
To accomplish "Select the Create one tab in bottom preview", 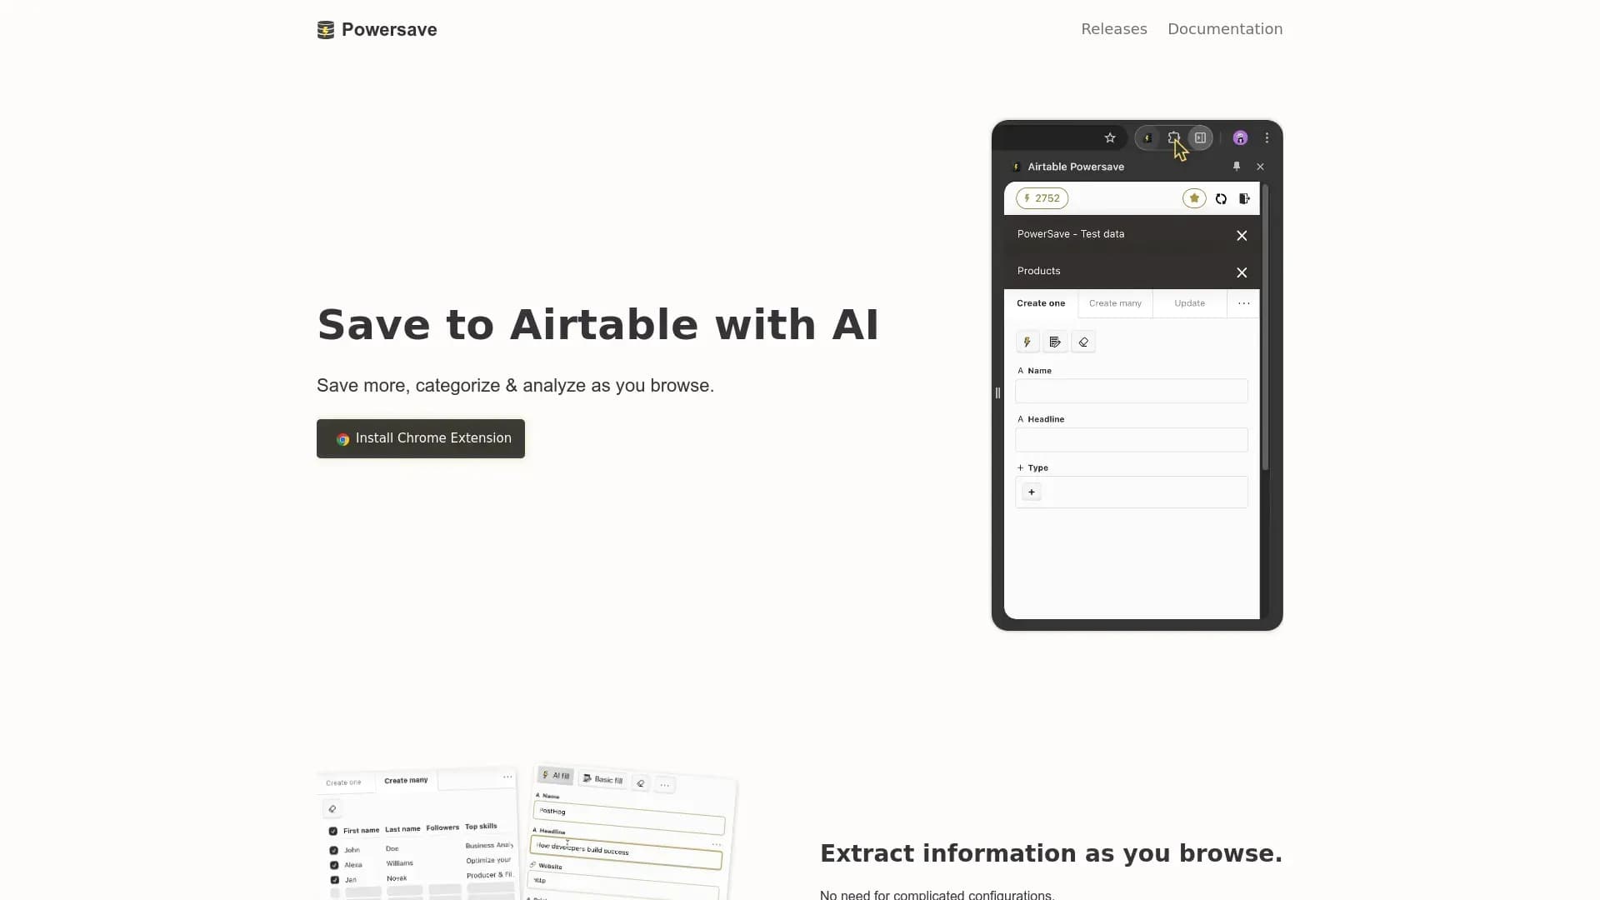I will [343, 782].
